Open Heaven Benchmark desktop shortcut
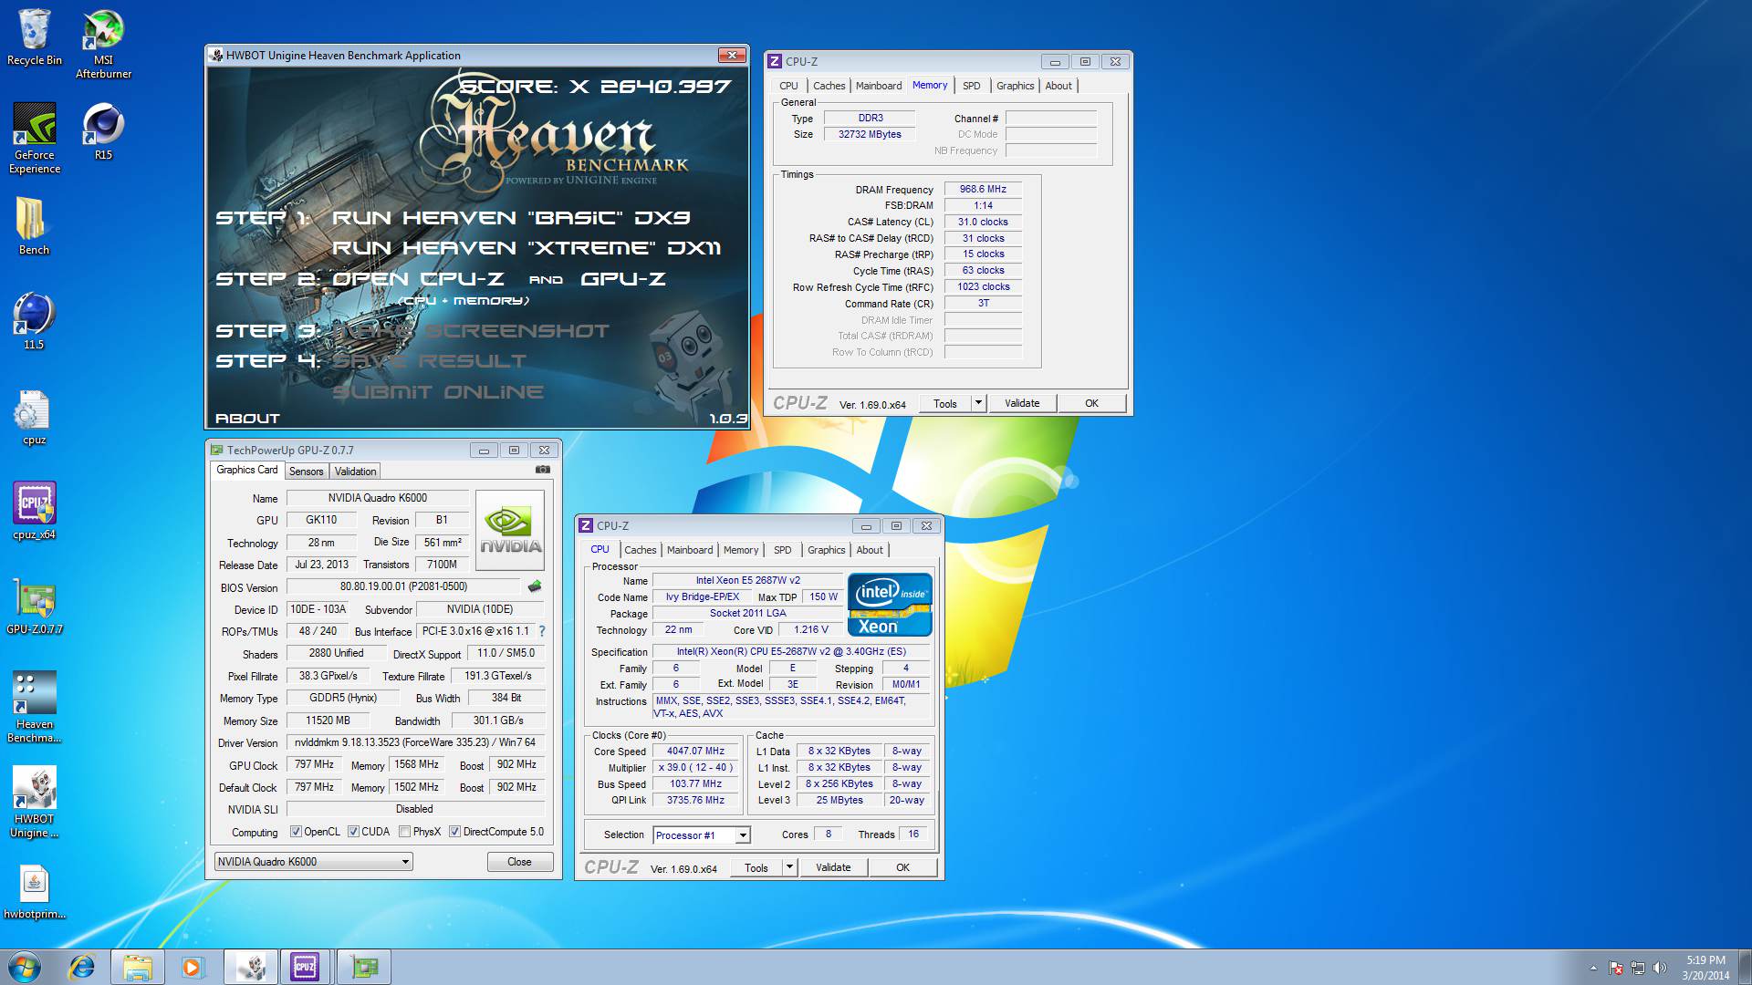This screenshot has width=1752, height=985. click(35, 707)
